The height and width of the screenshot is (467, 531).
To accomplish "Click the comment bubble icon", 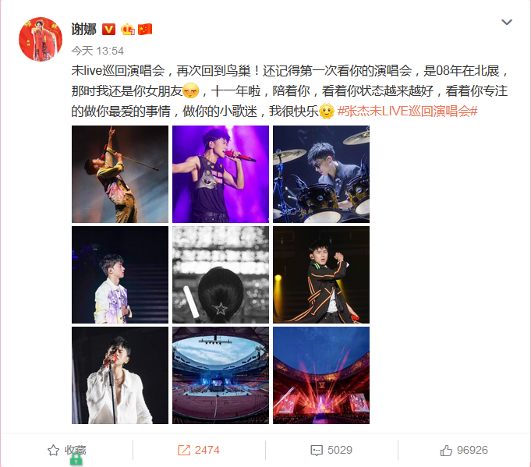I will coord(317,450).
